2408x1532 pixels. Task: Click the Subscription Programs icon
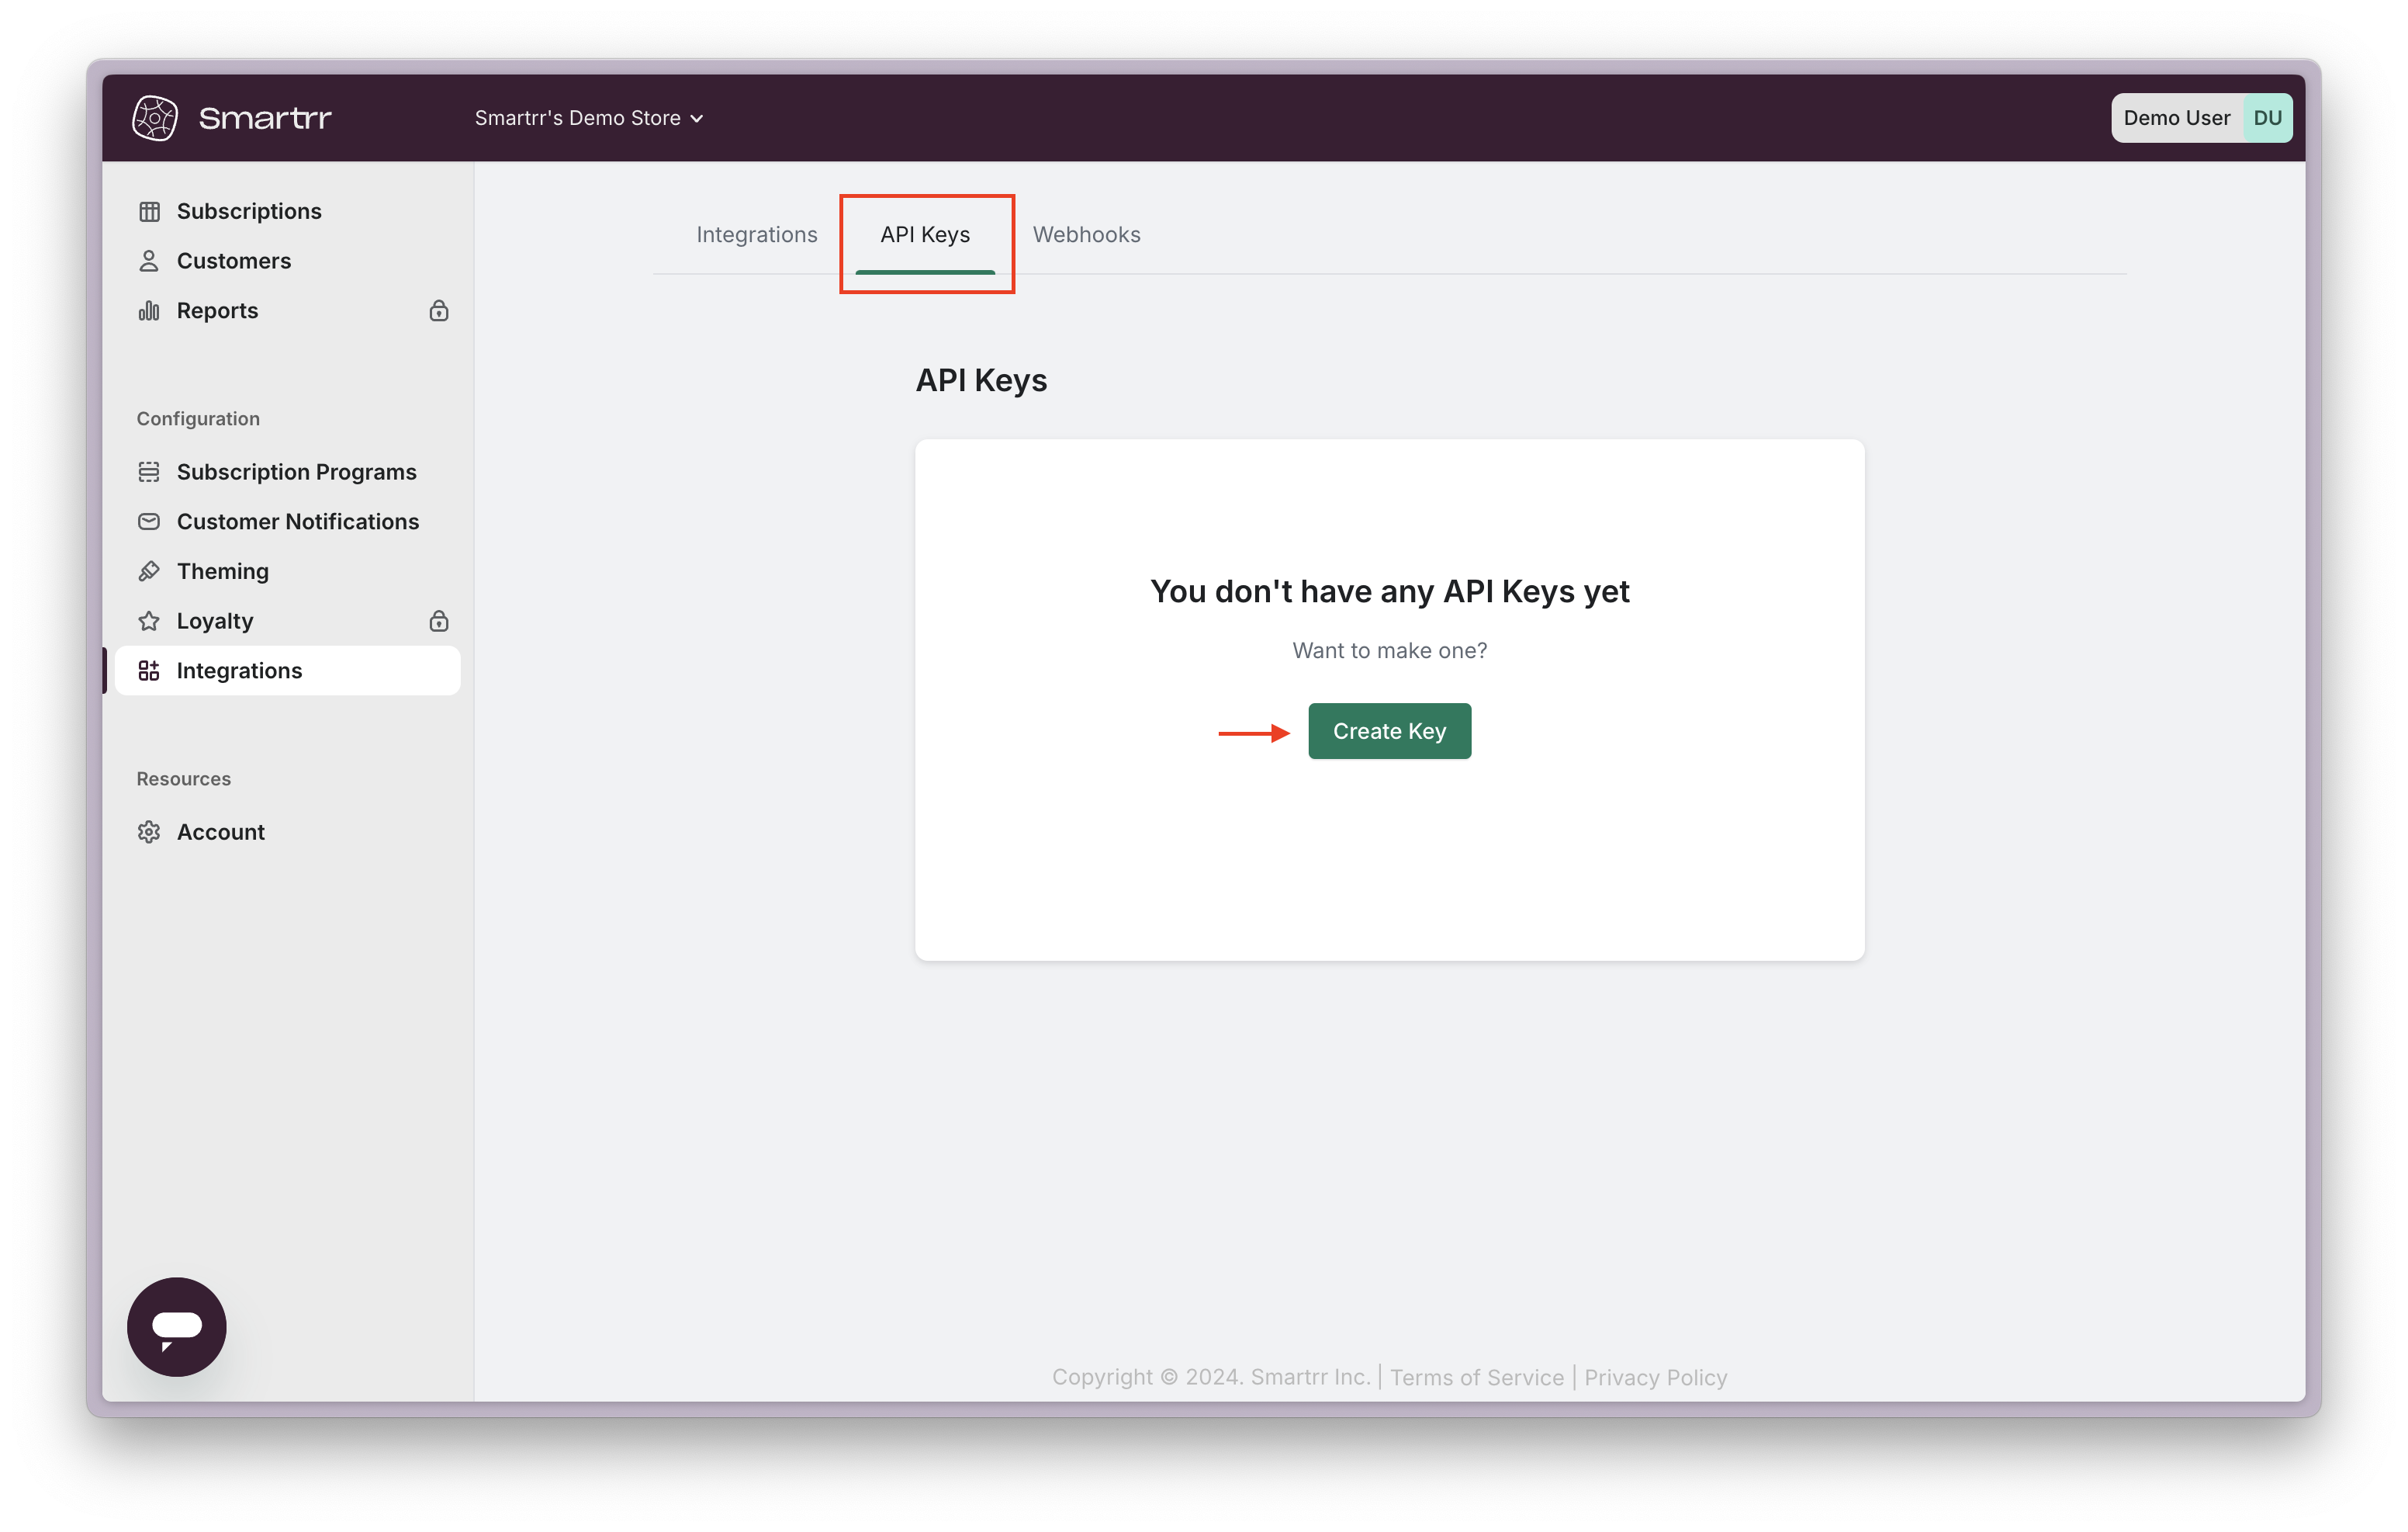point(149,473)
